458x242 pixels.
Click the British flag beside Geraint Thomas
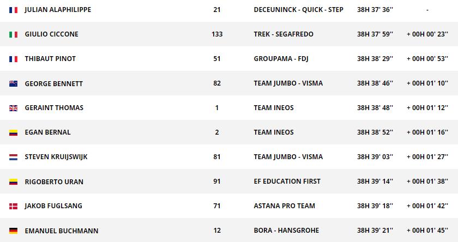tap(13, 108)
